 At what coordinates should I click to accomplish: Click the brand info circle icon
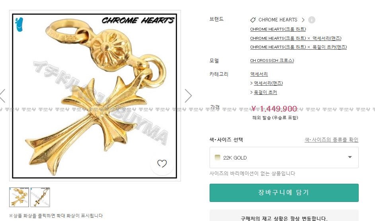tap(312, 20)
